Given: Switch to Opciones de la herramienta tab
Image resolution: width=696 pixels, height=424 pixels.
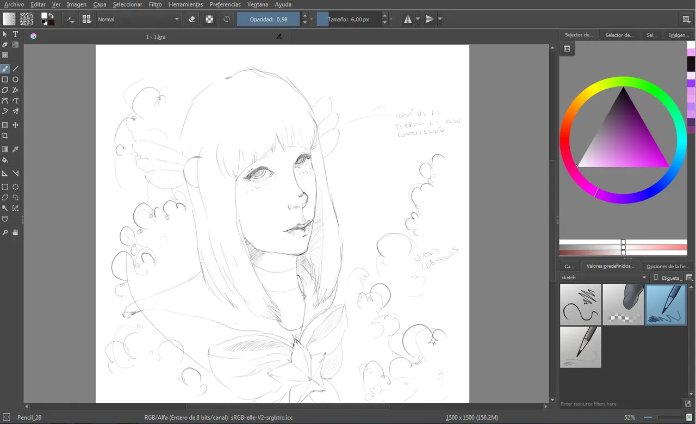Looking at the screenshot, I should click(667, 266).
